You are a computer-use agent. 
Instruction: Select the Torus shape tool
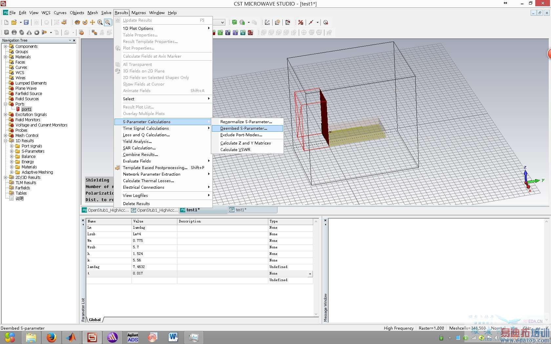click(x=37, y=32)
